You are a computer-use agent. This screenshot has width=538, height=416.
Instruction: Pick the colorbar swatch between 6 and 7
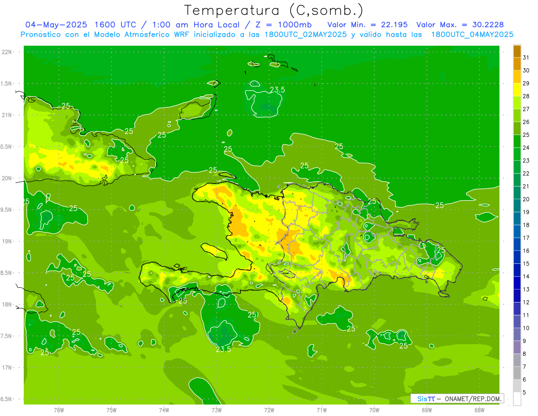tap(517, 373)
